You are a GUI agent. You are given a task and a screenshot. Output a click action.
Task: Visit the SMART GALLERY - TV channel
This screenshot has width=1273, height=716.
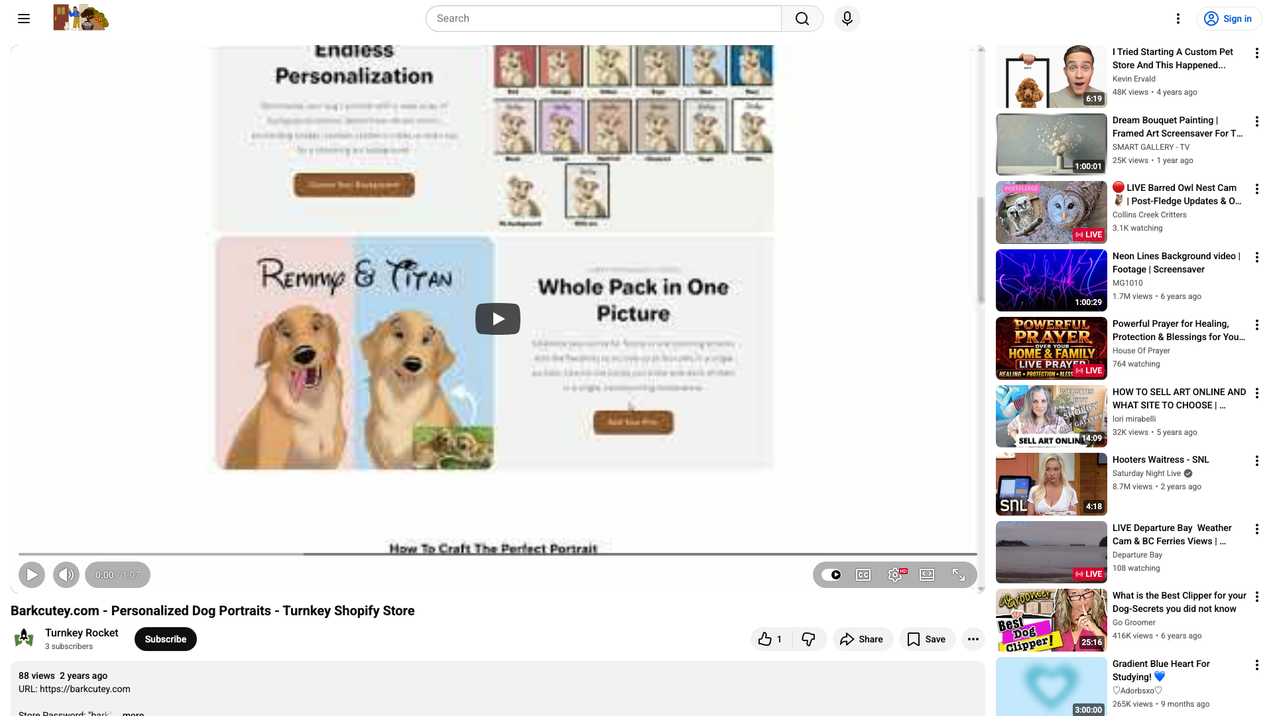(1151, 147)
